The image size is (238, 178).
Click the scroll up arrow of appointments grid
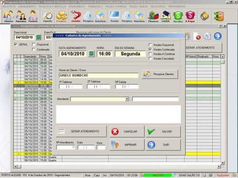point(223,56)
